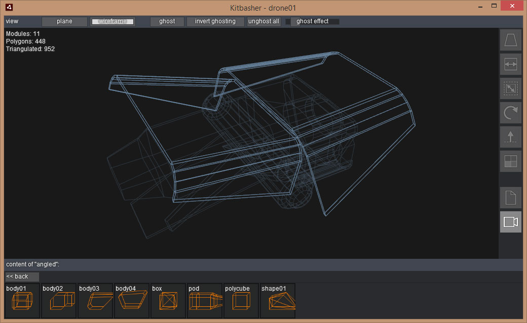Image resolution: width=527 pixels, height=323 pixels.
Task: Click unghost all button
Action: tap(263, 21)
